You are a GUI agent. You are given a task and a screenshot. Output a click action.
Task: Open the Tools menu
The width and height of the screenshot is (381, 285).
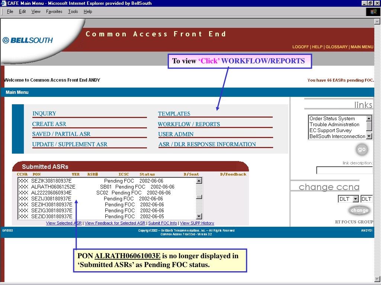click(x=73, y=12)
